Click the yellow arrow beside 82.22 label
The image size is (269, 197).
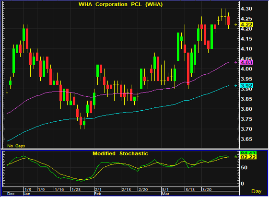(x=236, y=157)
